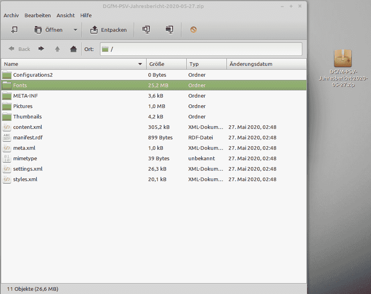Screen dimensions: 371x294
Task: Click into the Ort location field
Action: pyautogui.click(x=201, y=49)
